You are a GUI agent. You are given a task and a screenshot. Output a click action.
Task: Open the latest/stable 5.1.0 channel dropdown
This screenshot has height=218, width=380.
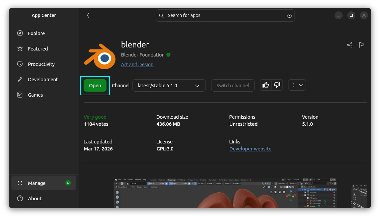tap(169, 85)
